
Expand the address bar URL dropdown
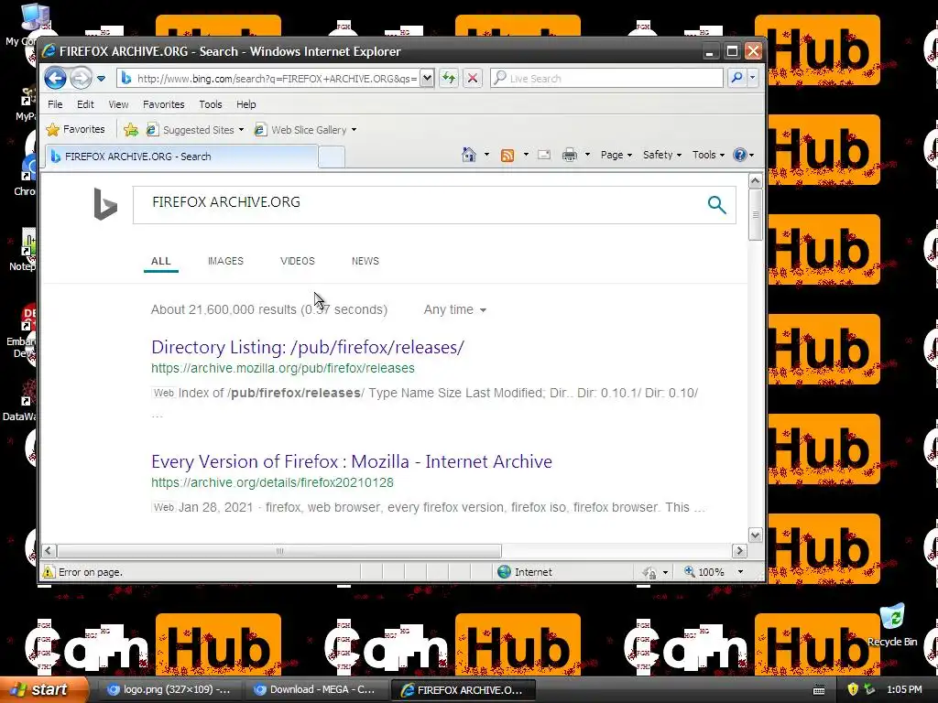tap(427, 79)
